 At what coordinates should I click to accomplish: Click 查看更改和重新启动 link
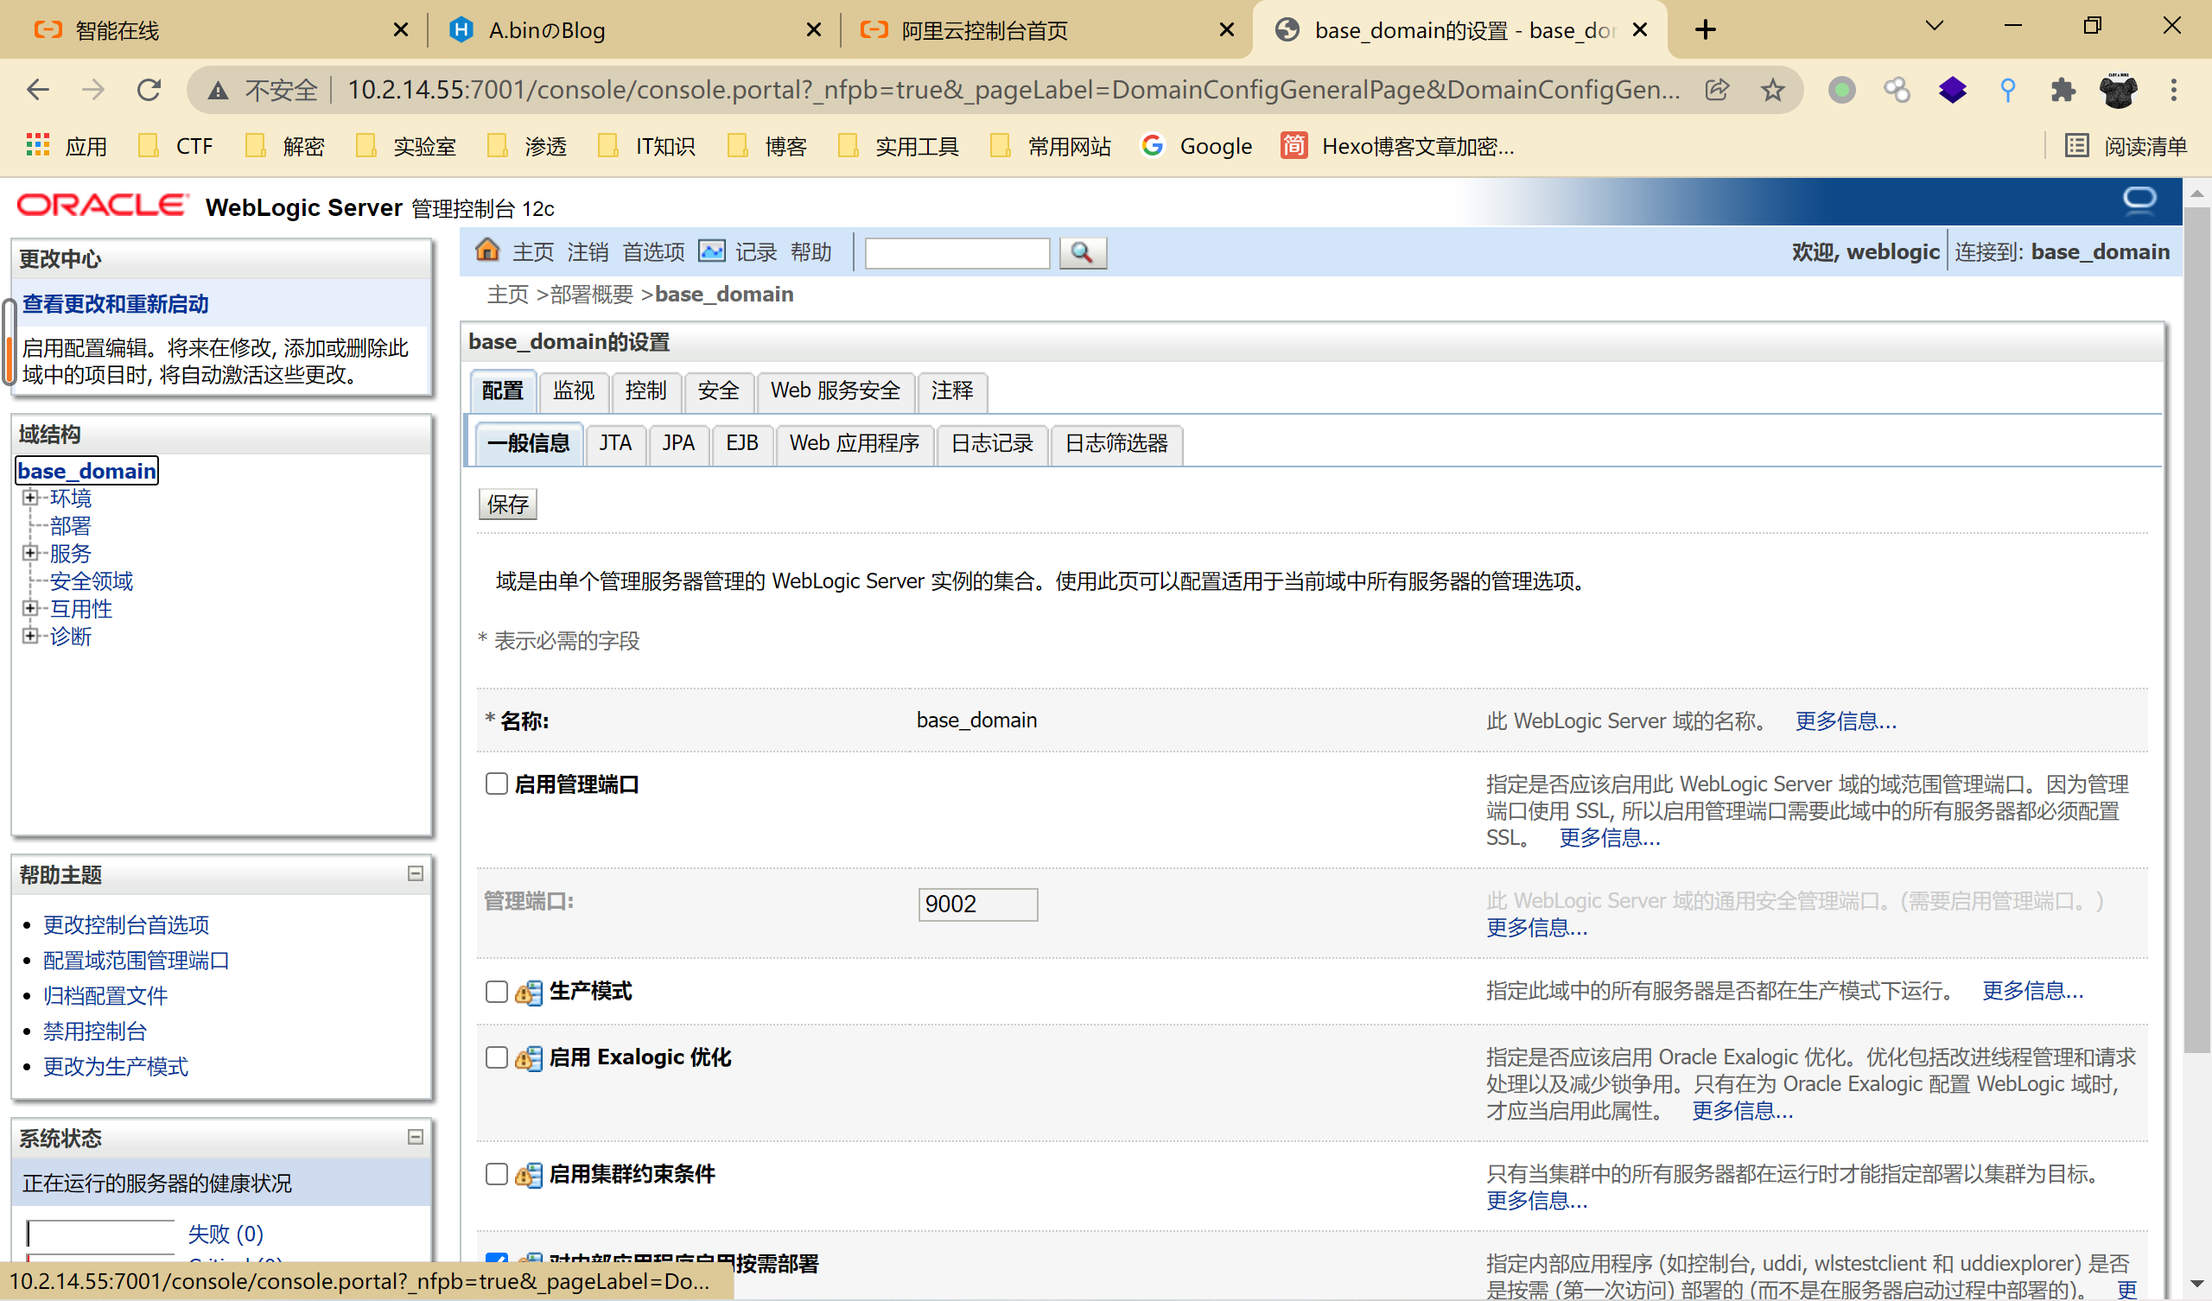tap(115, 304)
